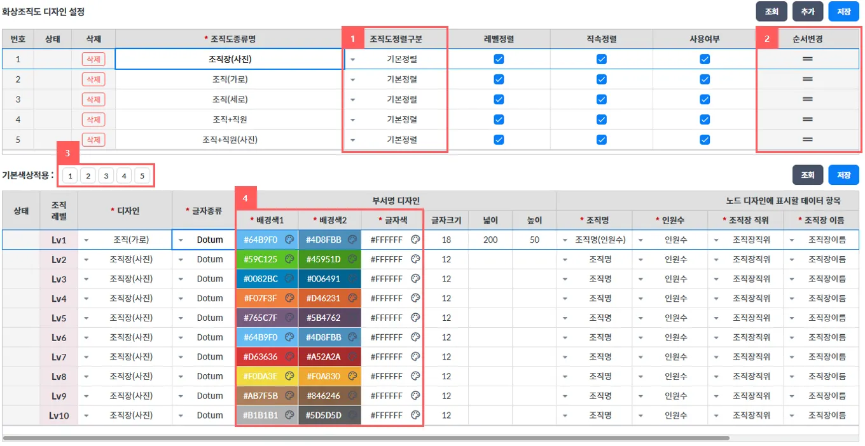Open palette icon for Lv7 배경색2 #A52A2A

352,357
